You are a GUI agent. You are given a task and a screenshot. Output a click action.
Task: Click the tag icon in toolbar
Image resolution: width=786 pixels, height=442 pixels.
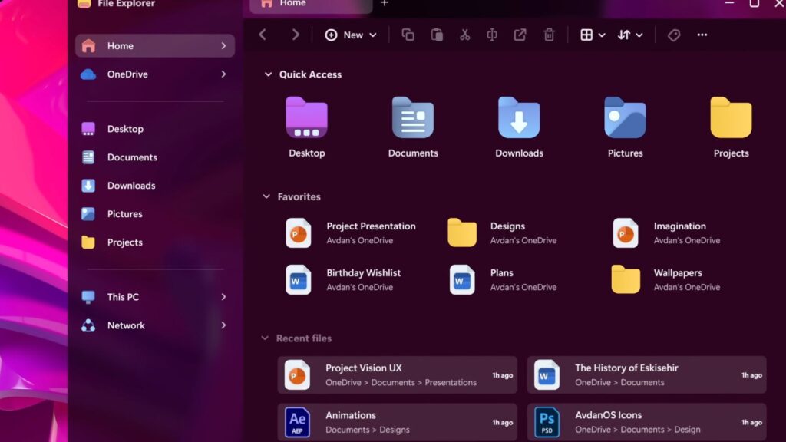pos(674,35)
